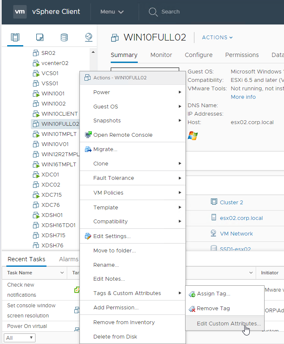Open the VM Network link
The image size is (284, 344).
coord(236,234)
